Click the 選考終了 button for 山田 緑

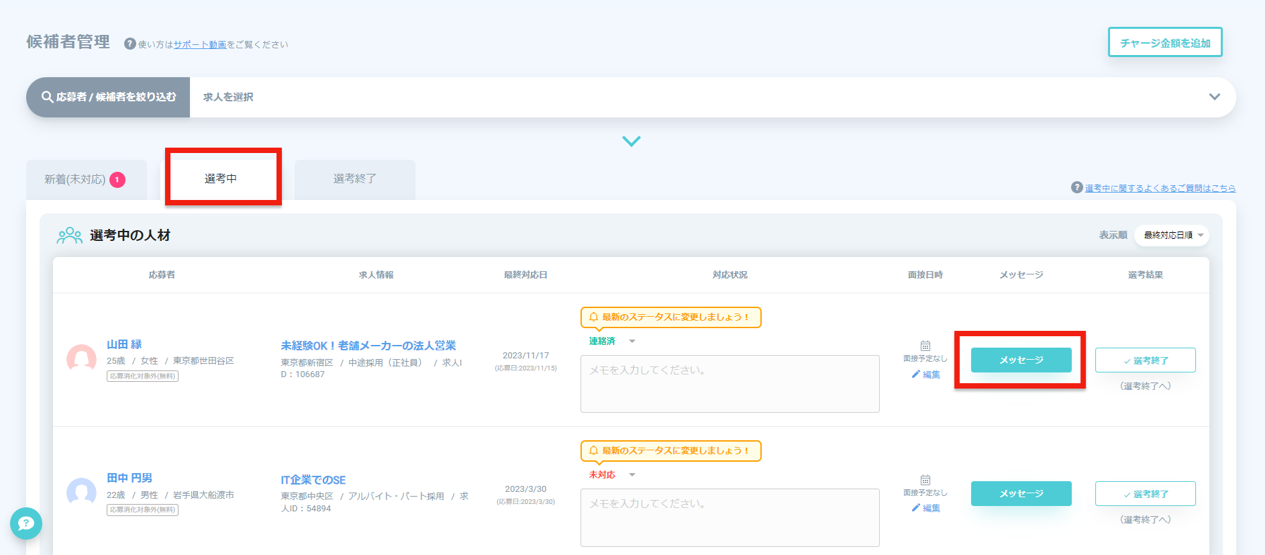pyautogui.click(x=1146, y=360)
